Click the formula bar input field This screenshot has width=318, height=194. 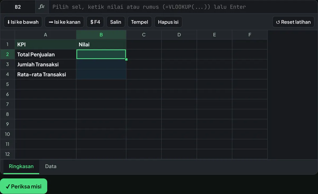[x=183, y=7]
